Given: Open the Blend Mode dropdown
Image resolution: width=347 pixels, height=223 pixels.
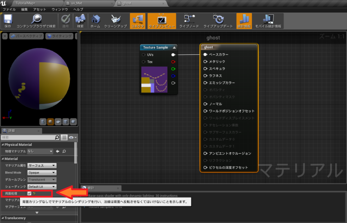Looking at the screenshot, I should coord(41,173).
